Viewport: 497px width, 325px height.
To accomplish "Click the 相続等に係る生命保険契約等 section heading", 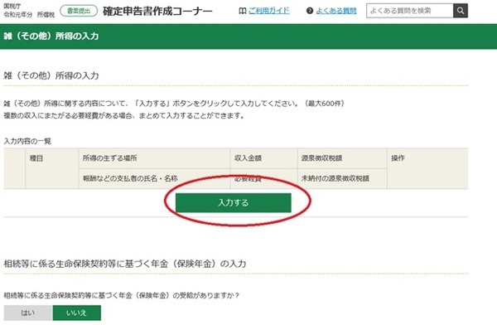I will click(125, 264).
